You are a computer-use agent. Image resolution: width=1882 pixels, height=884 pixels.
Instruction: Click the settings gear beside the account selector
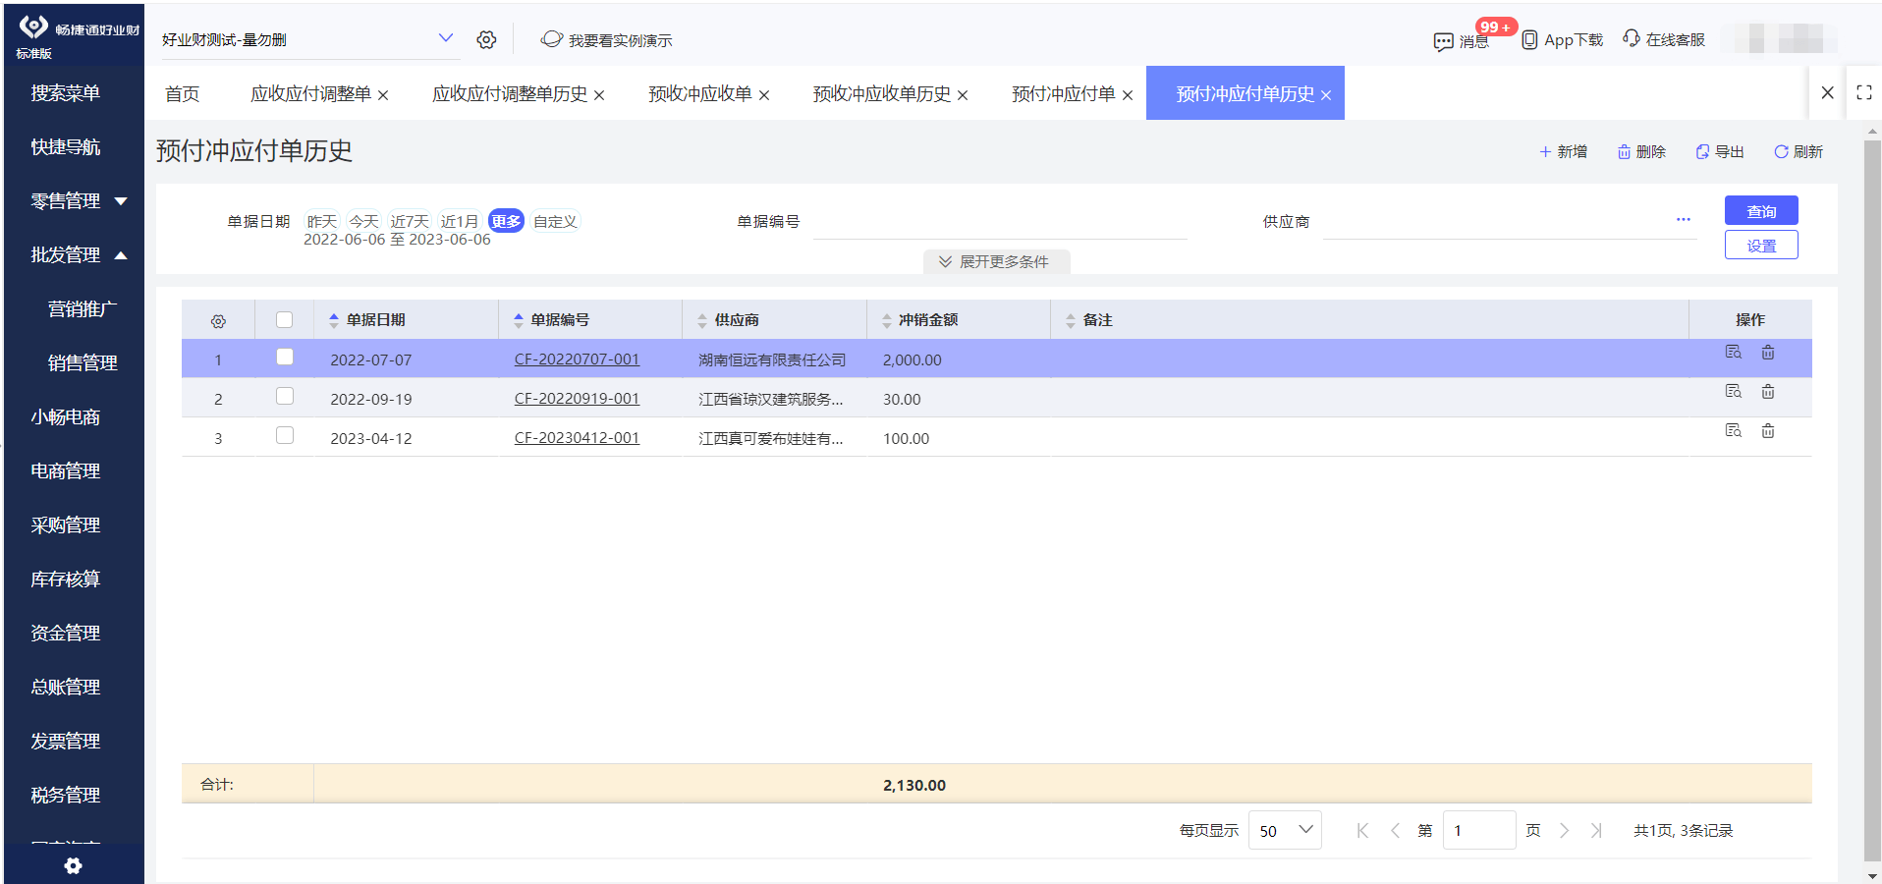coord(486,39)
